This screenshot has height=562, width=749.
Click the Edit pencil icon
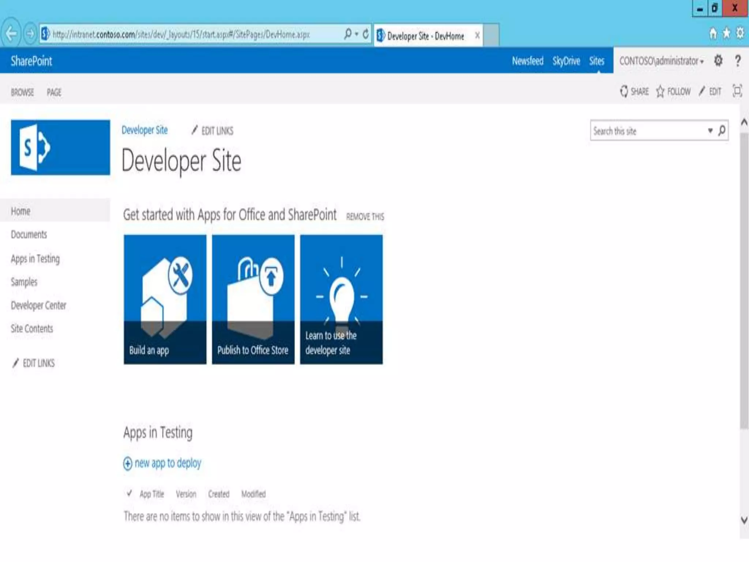coord(701,91)
